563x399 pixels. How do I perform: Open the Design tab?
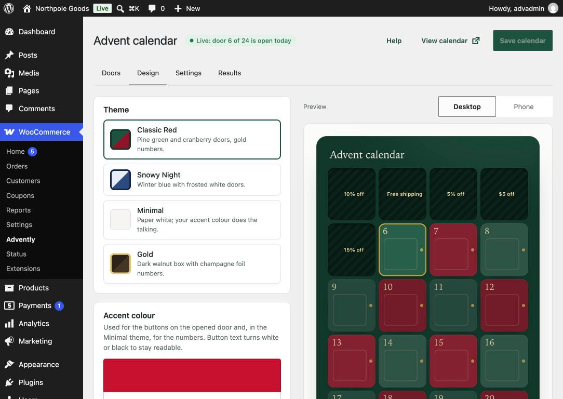(148, 73)
